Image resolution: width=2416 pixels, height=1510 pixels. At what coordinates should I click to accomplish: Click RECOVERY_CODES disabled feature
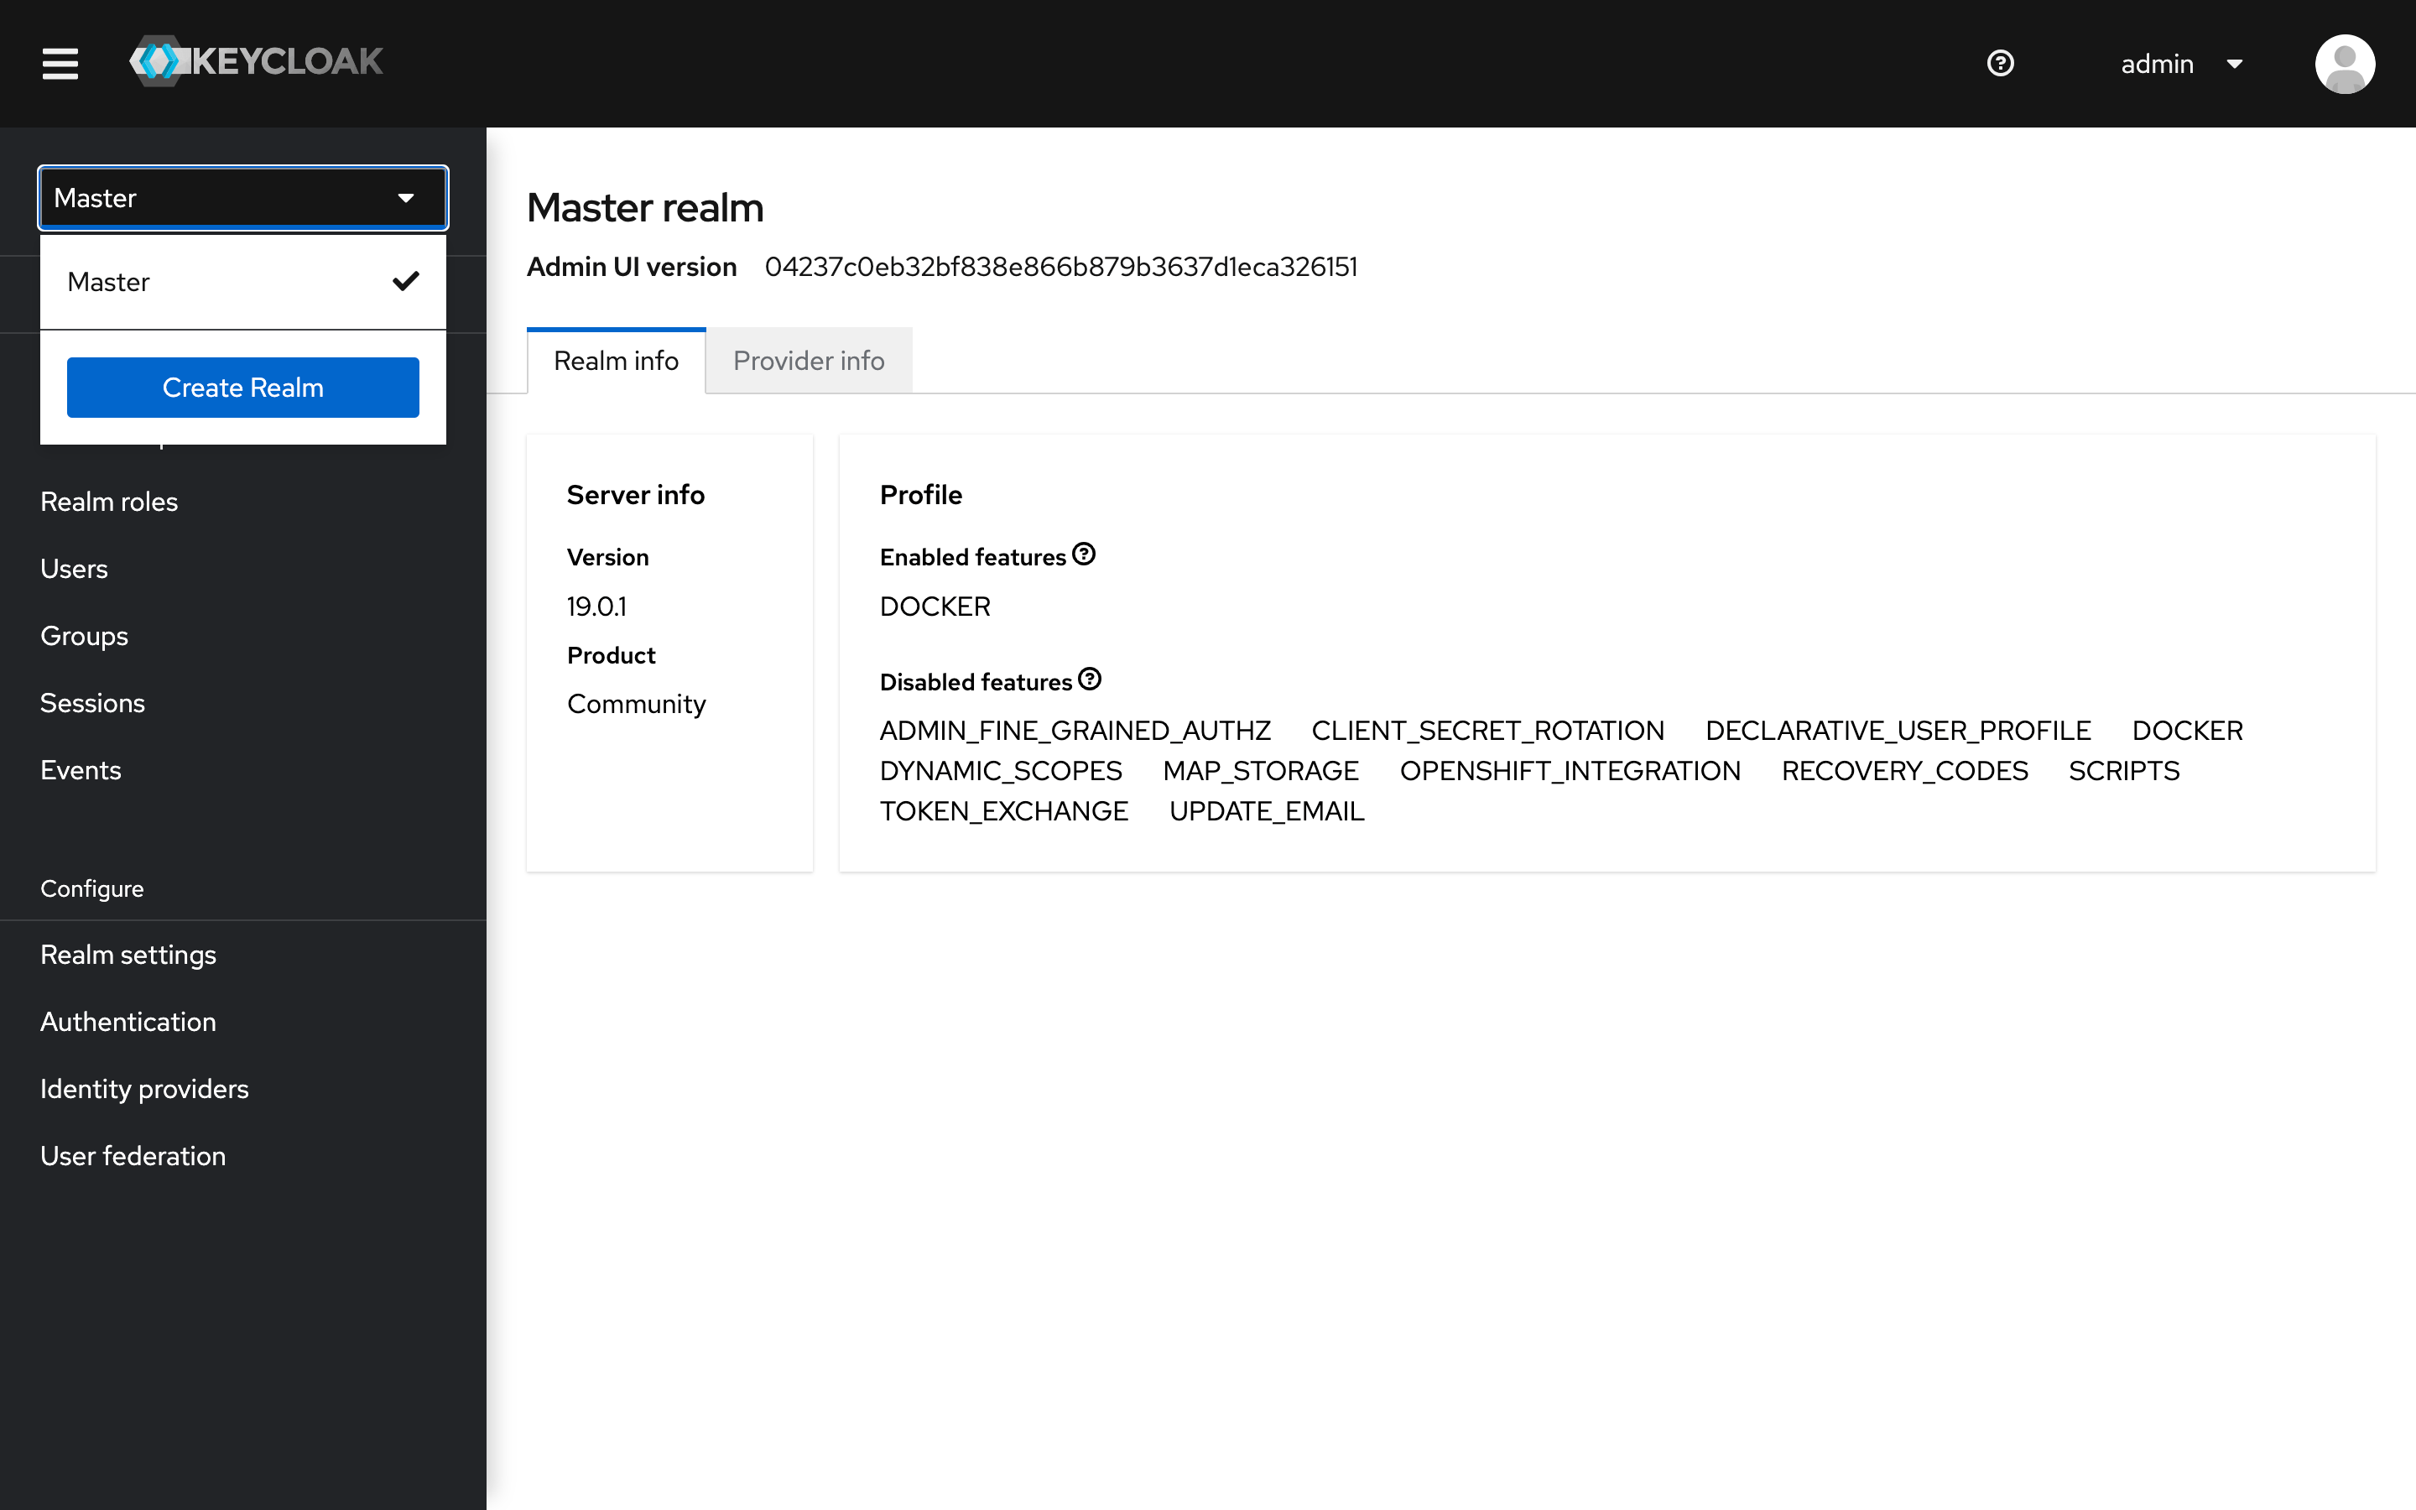pyautogui.click(x=1905, y=771)
